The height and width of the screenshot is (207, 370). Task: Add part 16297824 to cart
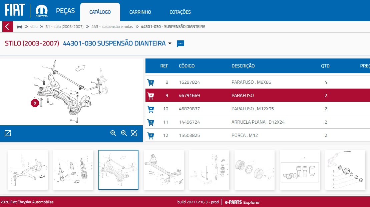coord(151,82)
